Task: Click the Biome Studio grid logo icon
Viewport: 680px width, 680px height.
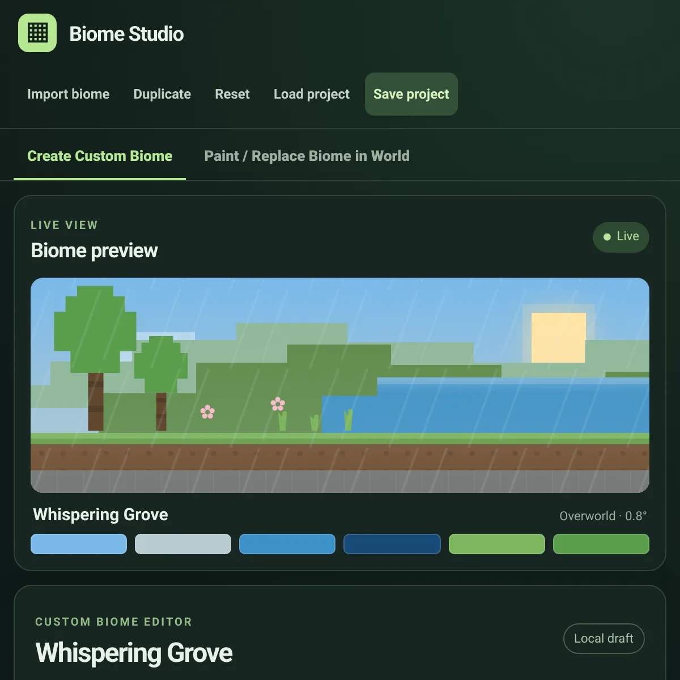Action: tap(37, 33)
